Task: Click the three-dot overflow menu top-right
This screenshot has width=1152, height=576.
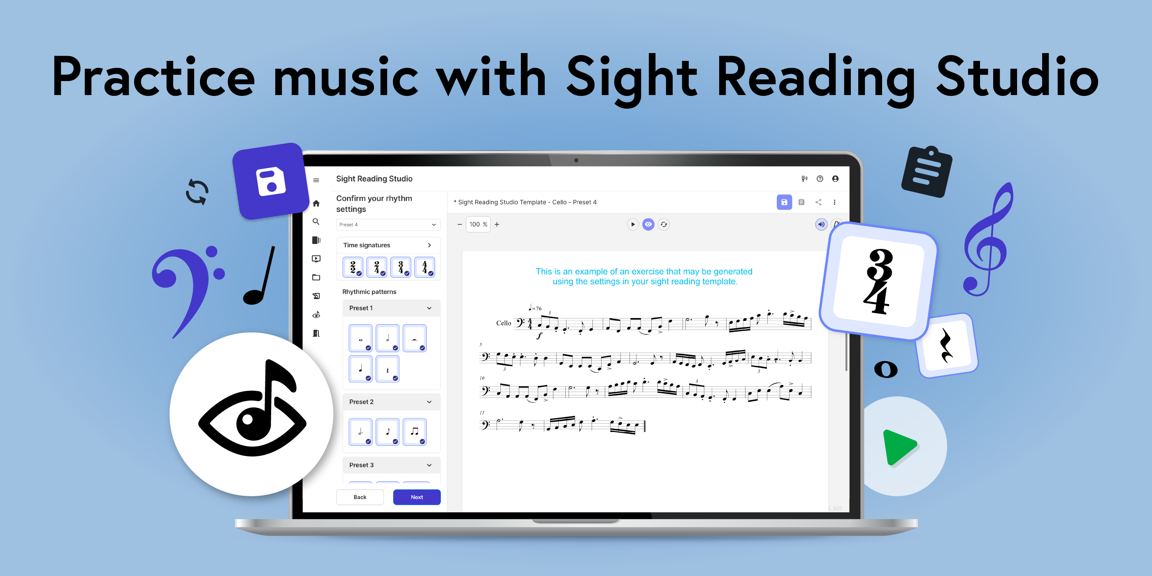Action: [x=835, y=202]
